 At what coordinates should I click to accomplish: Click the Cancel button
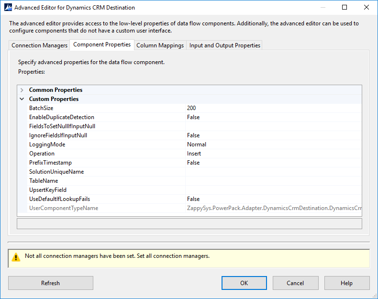pyautogui.click(x=295, y=283)
